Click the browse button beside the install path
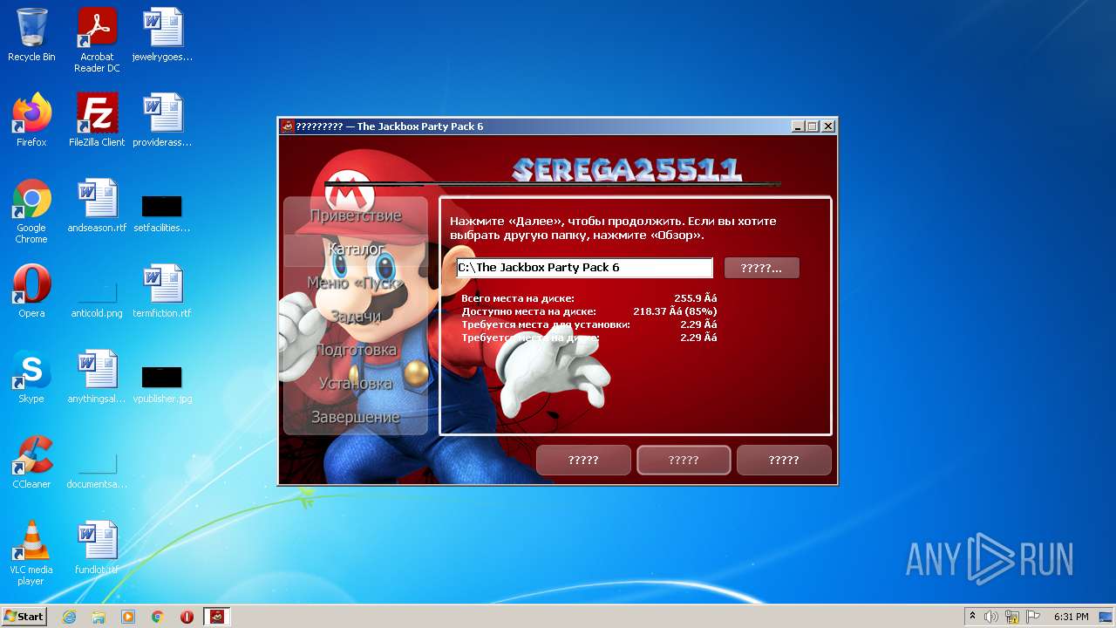1116x628 pixels. (761, 268)
